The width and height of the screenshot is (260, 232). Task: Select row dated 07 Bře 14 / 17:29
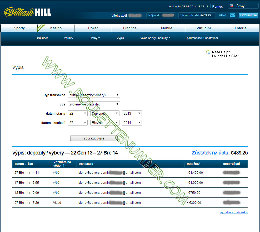[130, 203]
